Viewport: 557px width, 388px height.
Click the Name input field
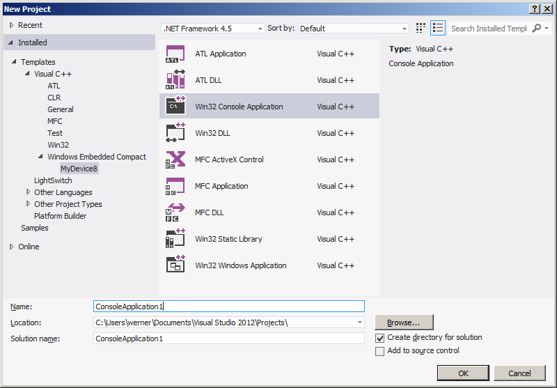point(229,306)
